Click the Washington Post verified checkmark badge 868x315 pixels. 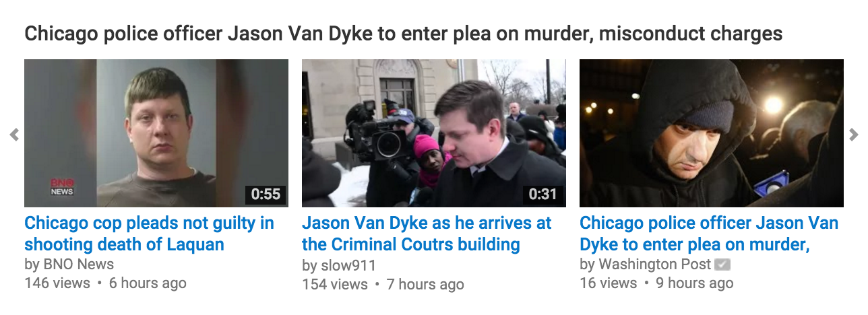pyautogui.click(x=723, y=265)
